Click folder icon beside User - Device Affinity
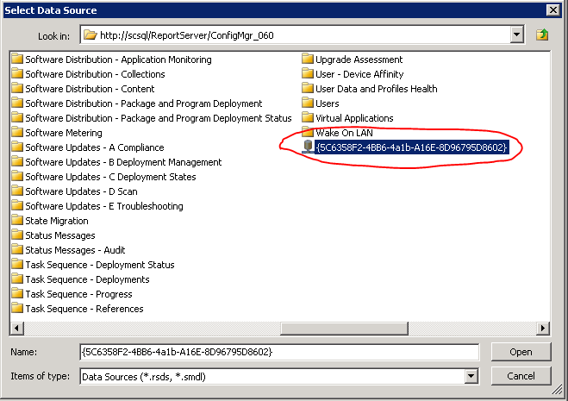This screenshot has width=568, height=401. pyautogui.click(x=308, y=73)
